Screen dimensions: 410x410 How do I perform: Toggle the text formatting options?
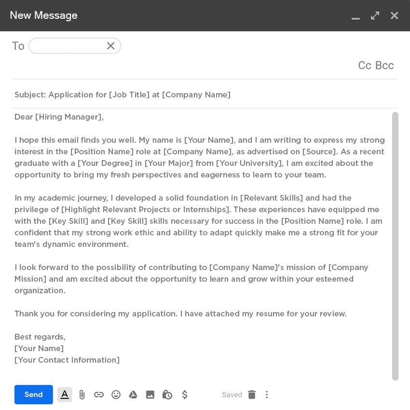pyautogui.click(x=65, y=395)
